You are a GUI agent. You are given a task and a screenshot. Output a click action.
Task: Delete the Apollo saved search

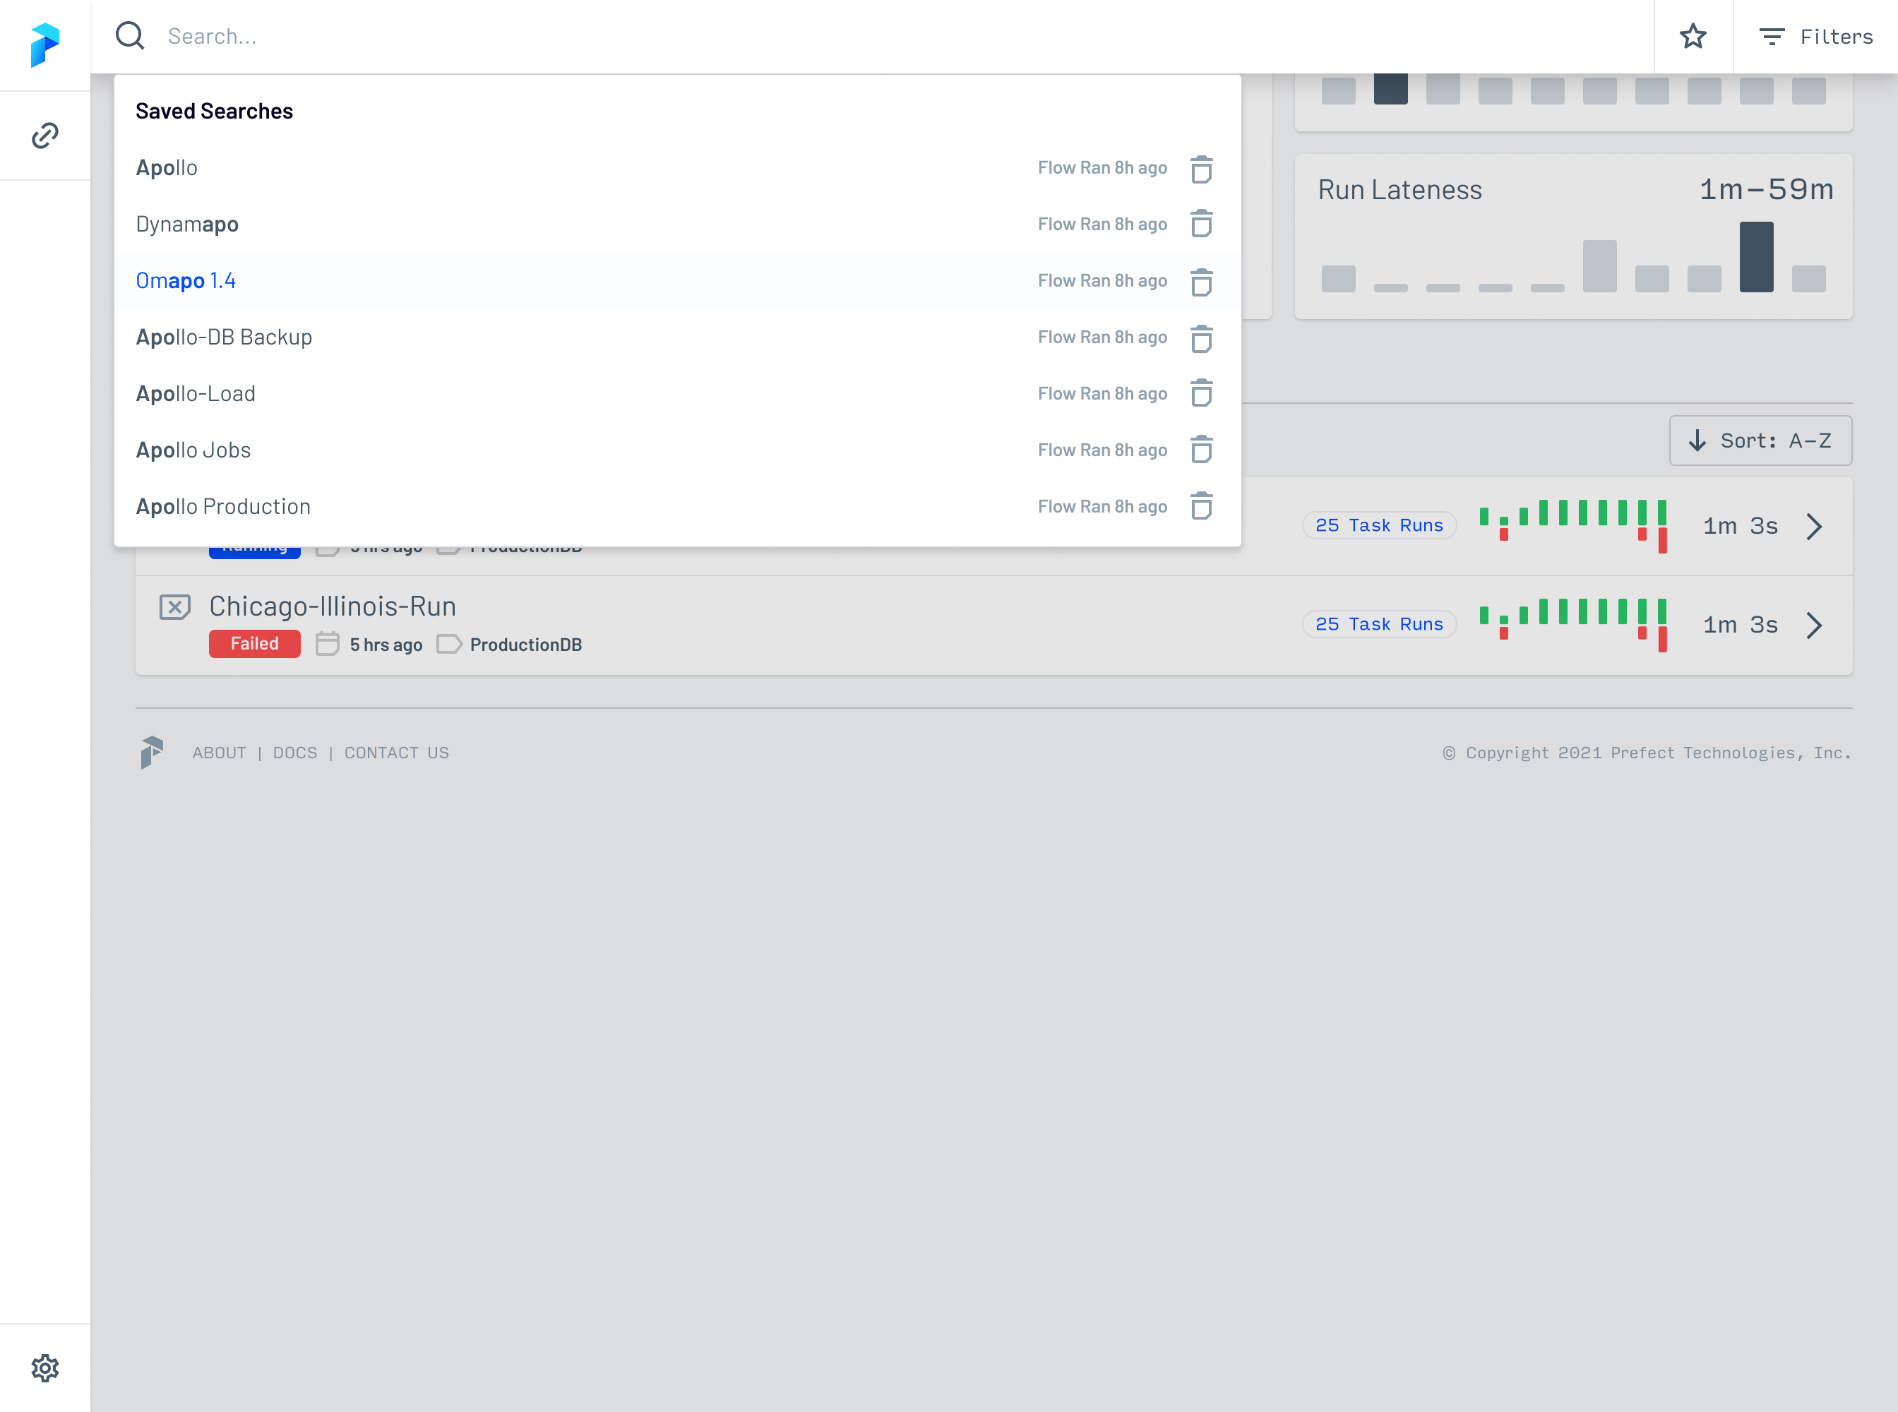click(1201, 168)
